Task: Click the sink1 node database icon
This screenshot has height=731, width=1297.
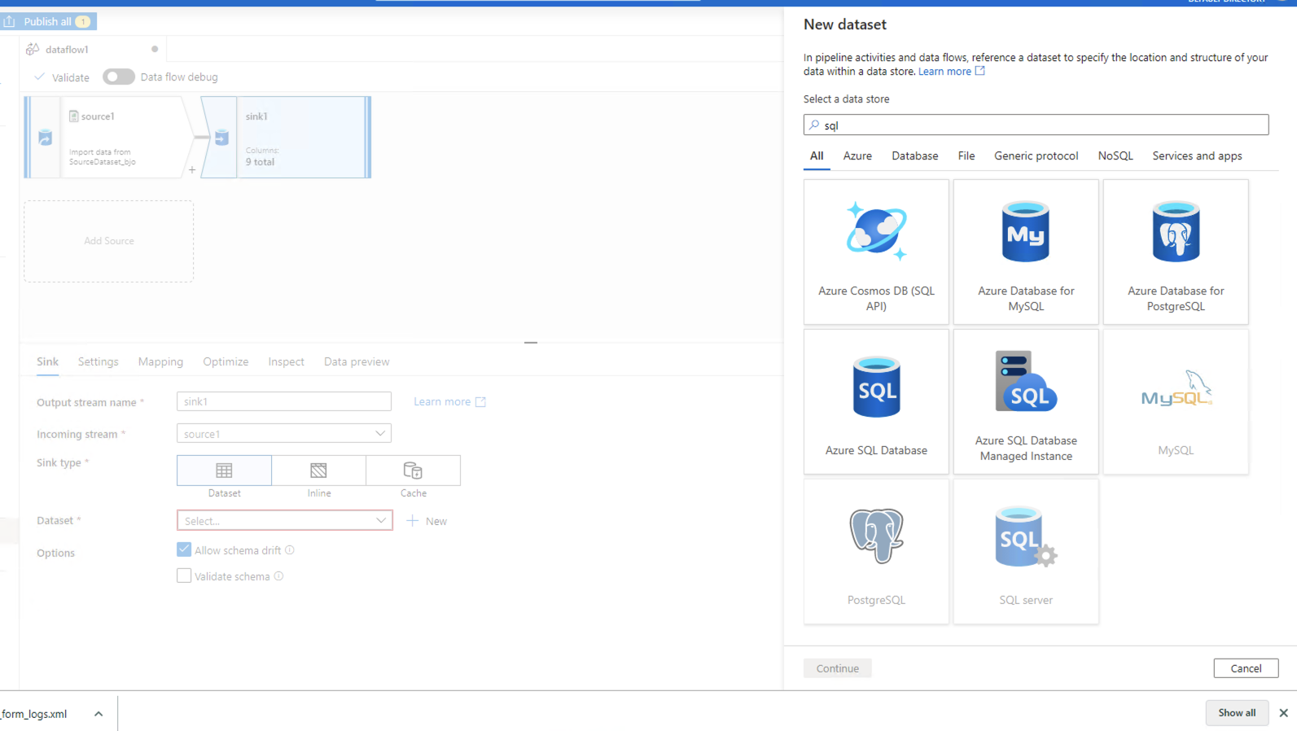Action: click(x=221, y=138)
